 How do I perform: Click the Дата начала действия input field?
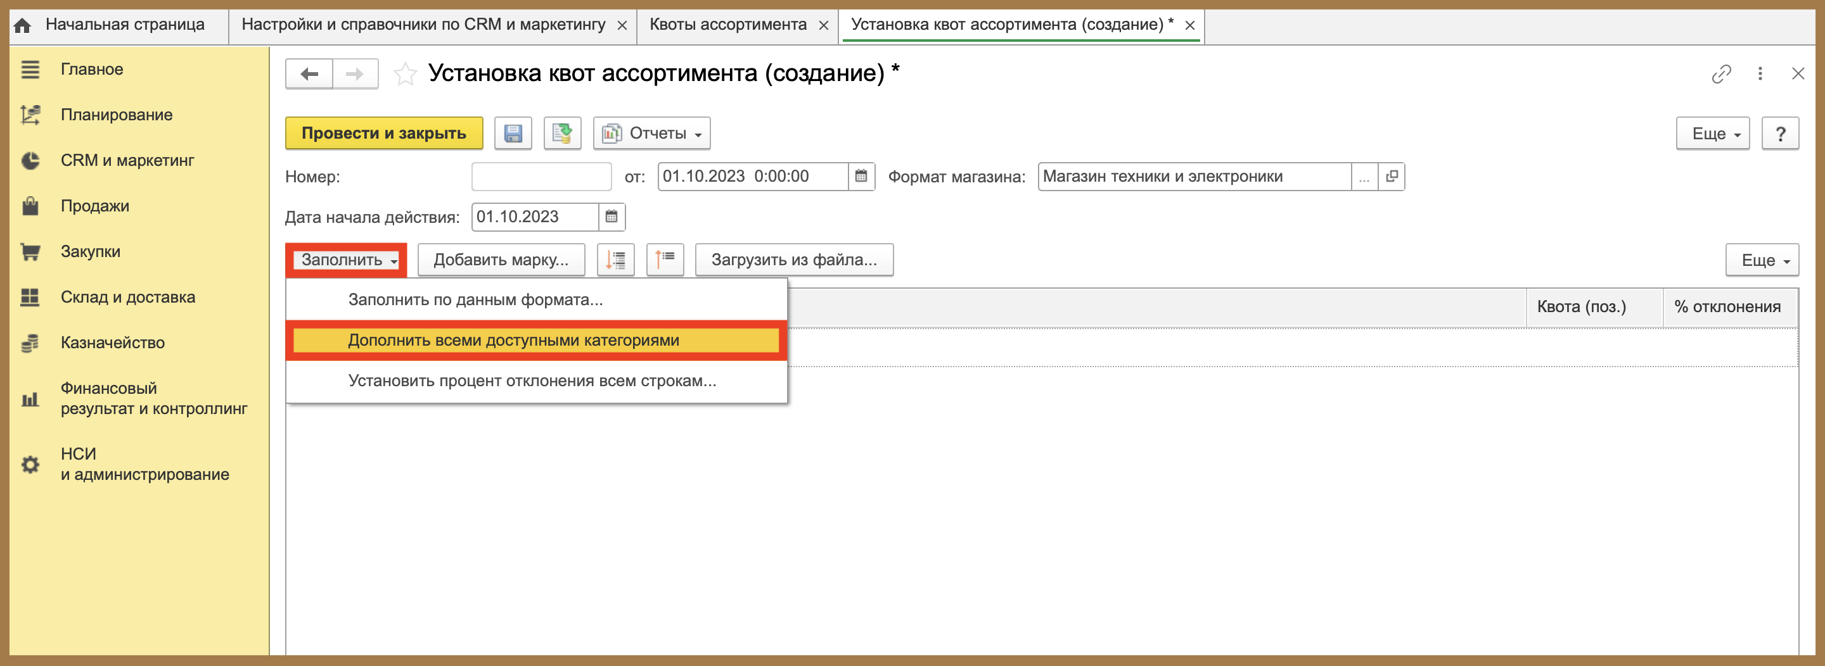coord(535,217)
